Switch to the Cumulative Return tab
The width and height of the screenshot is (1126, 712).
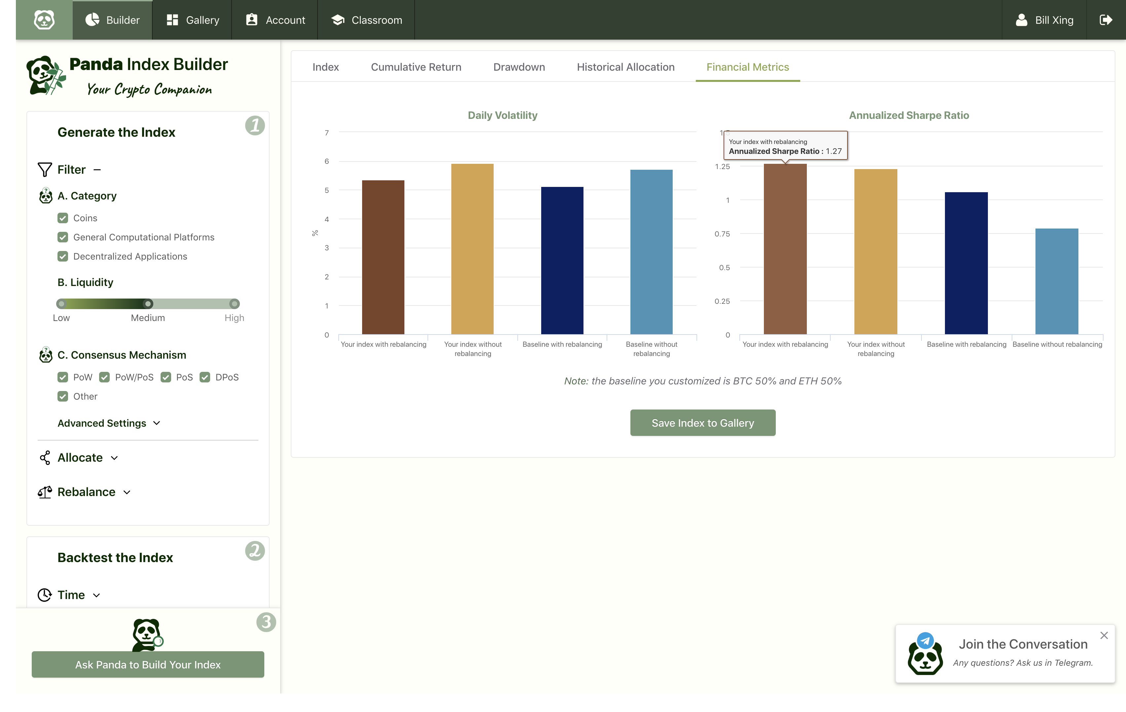[x=416, y=67]
